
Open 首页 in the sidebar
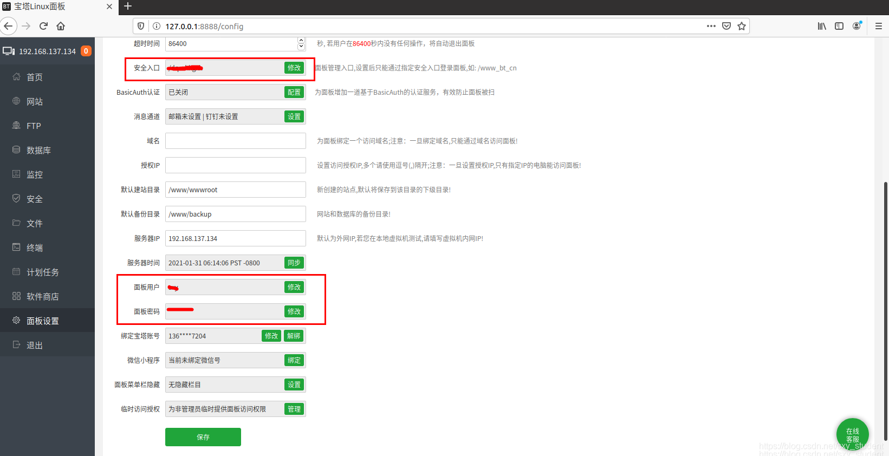tap(47, 77)
